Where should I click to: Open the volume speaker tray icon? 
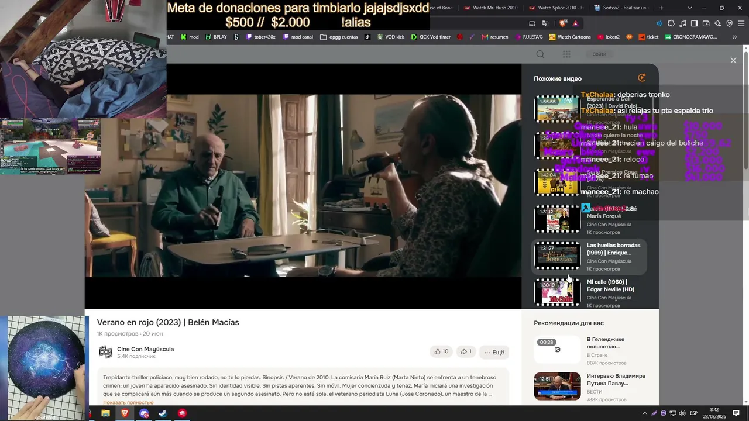682,413
